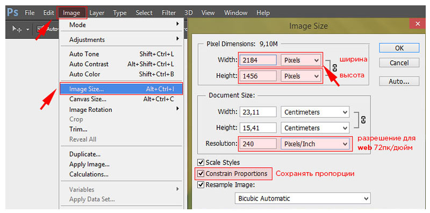This screenshot has height=213, width=430.
Task: Click document Height field showing 15,41
Action: (x=258, y=128)
